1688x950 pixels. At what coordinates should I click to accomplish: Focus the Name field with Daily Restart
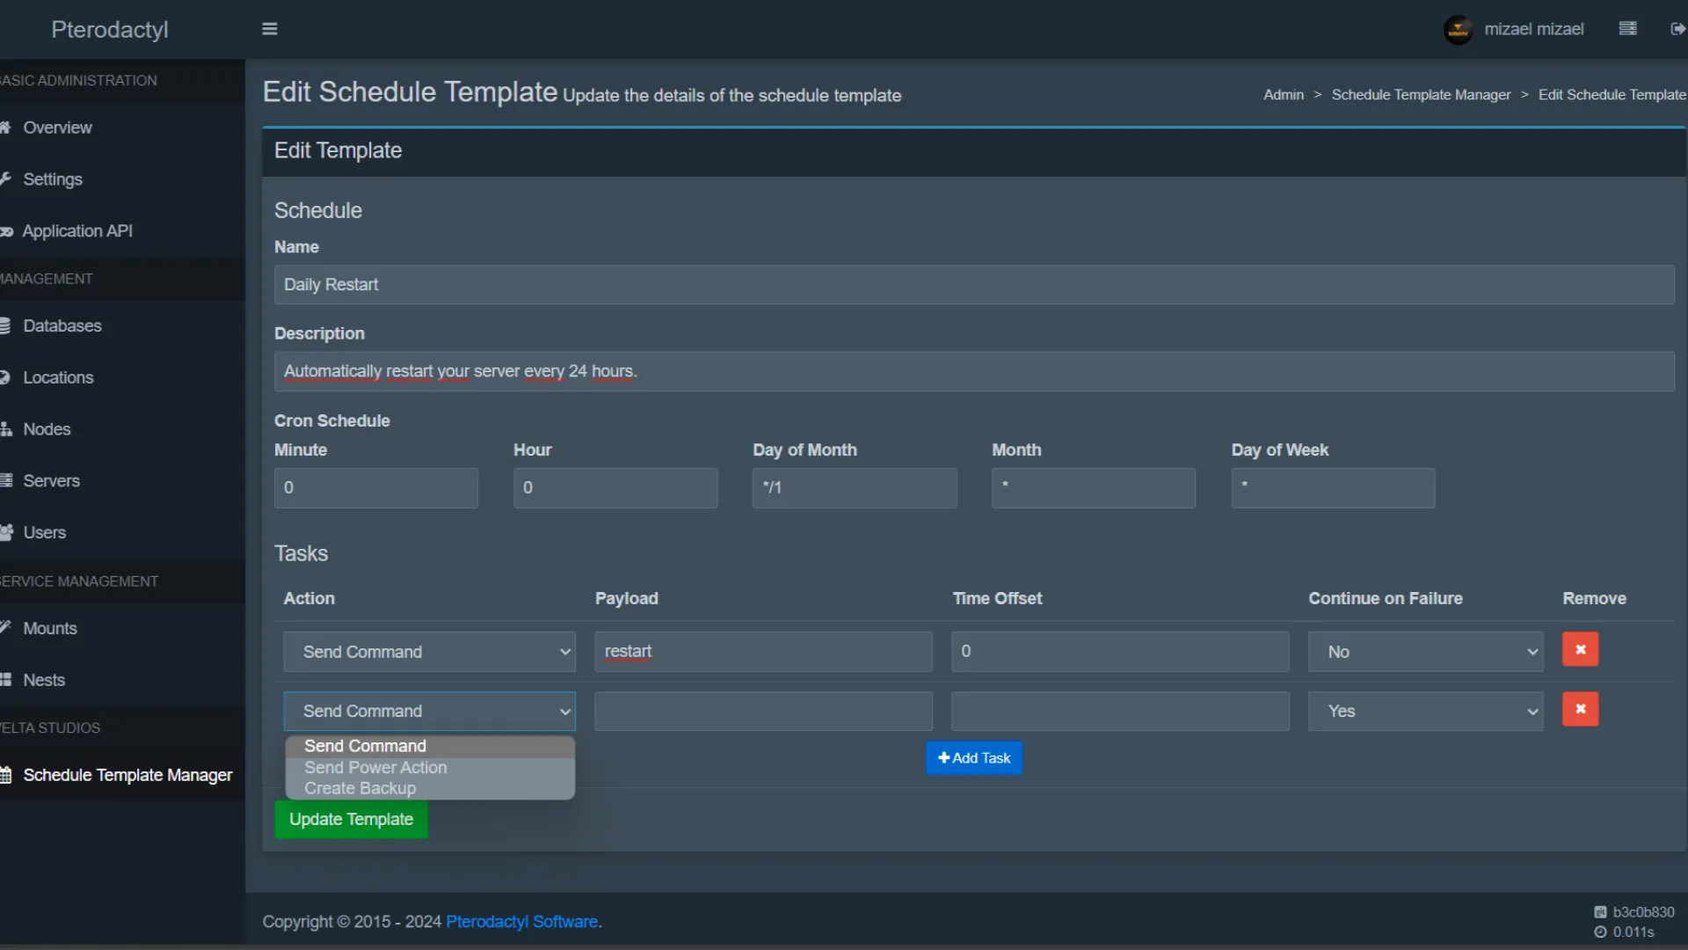[x=974, y=285]
